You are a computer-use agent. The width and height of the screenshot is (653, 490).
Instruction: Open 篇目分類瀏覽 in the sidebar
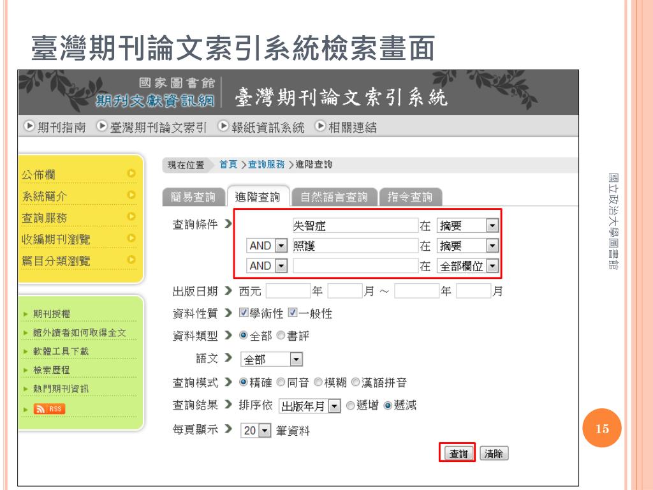56,261
